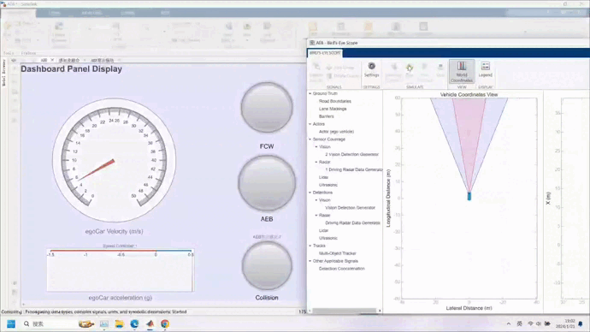
Task: Select the Bird's-Eye Scope ribbon tab
Action: [x=325, y=53]
